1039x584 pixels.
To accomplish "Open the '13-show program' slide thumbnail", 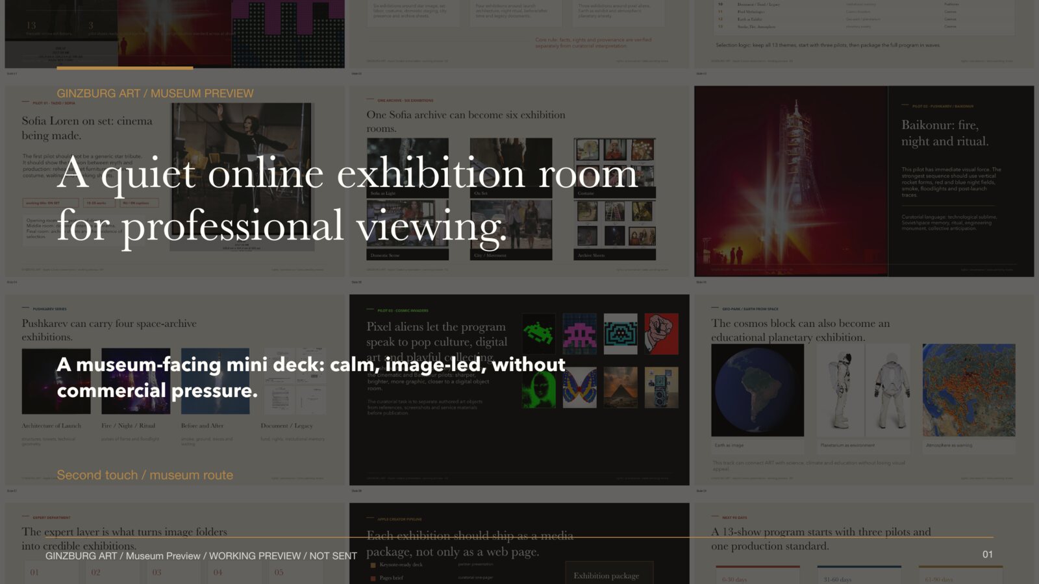I will [864, 544].
